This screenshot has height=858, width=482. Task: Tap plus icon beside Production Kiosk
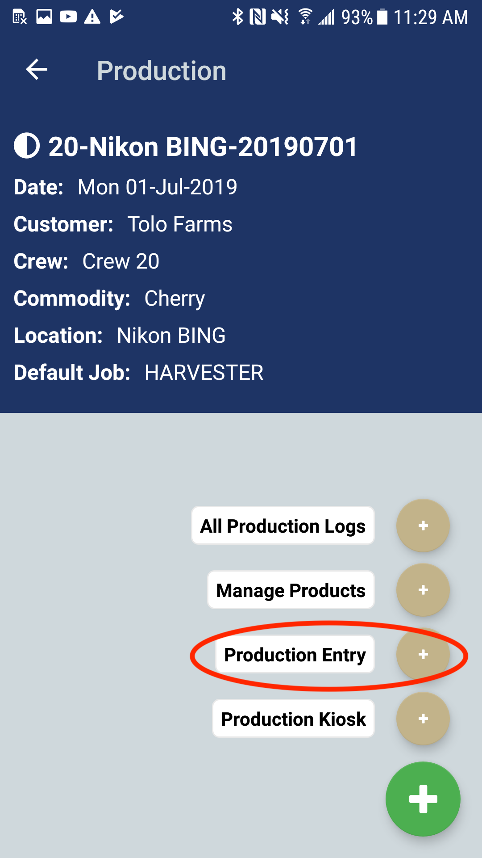[423, 719]
